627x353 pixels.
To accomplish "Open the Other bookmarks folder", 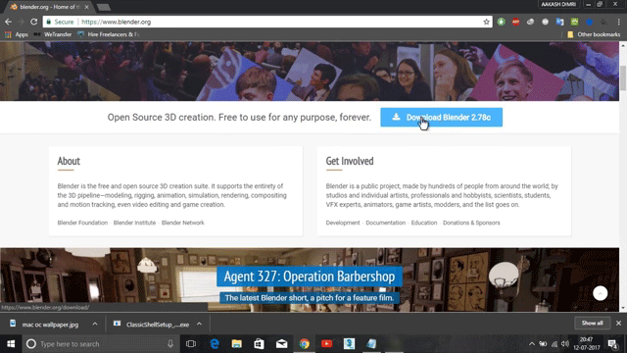I will (x=594, y=34).
